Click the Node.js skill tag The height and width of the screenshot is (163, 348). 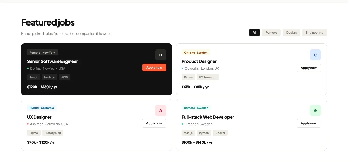click(49, 77)
